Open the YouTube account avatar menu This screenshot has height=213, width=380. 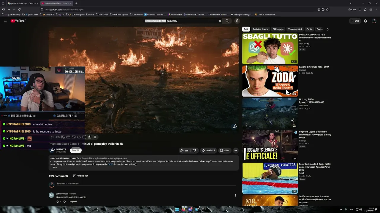coord(374,21)
